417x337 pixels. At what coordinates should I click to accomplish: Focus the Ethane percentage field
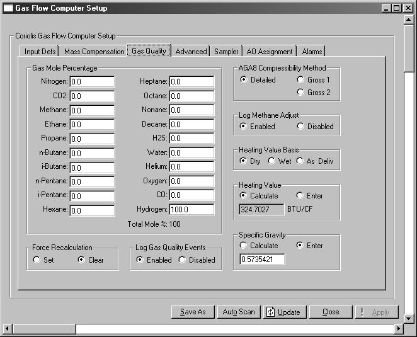click(92, 124)
